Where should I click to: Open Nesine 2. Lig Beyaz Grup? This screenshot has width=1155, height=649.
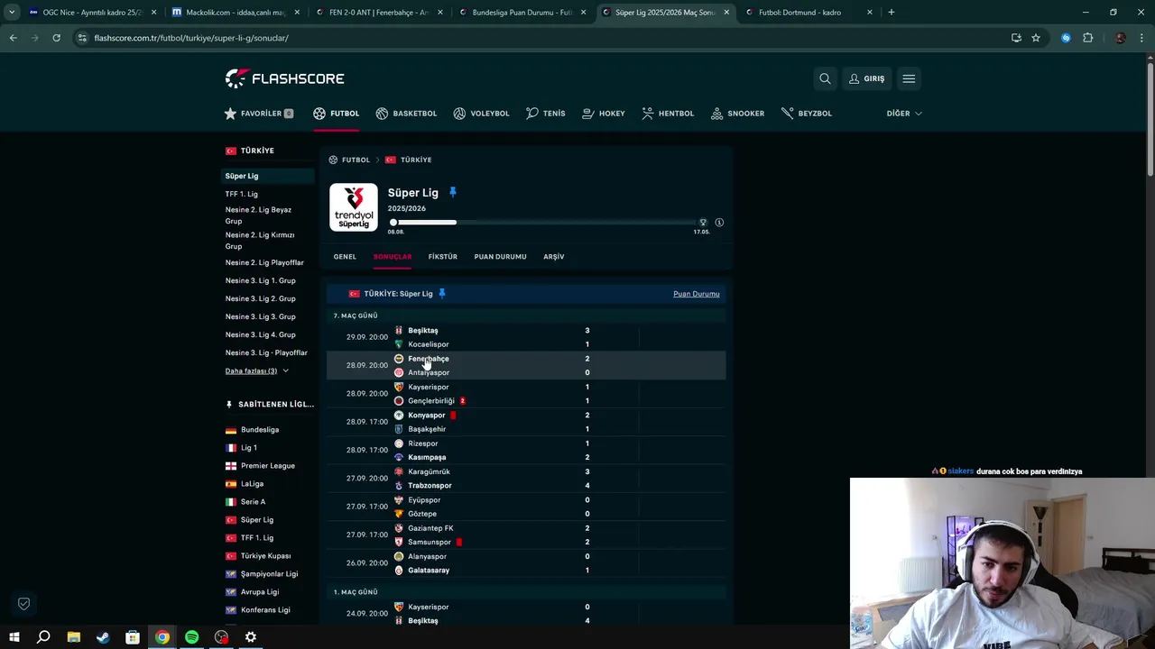point(259,215)
